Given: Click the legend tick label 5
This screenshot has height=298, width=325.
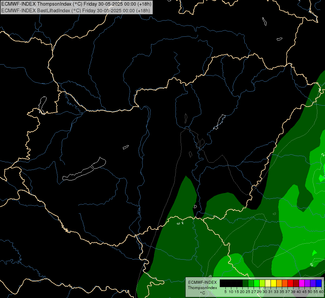Looking at the screenshot, I should coord(225,292).
